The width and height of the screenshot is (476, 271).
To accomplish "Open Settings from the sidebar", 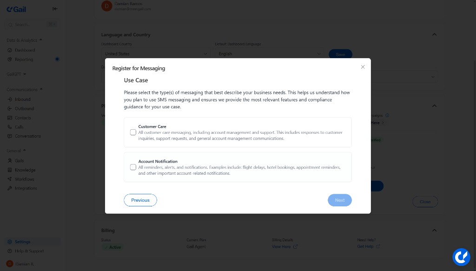I will click(x=22, y=241).
